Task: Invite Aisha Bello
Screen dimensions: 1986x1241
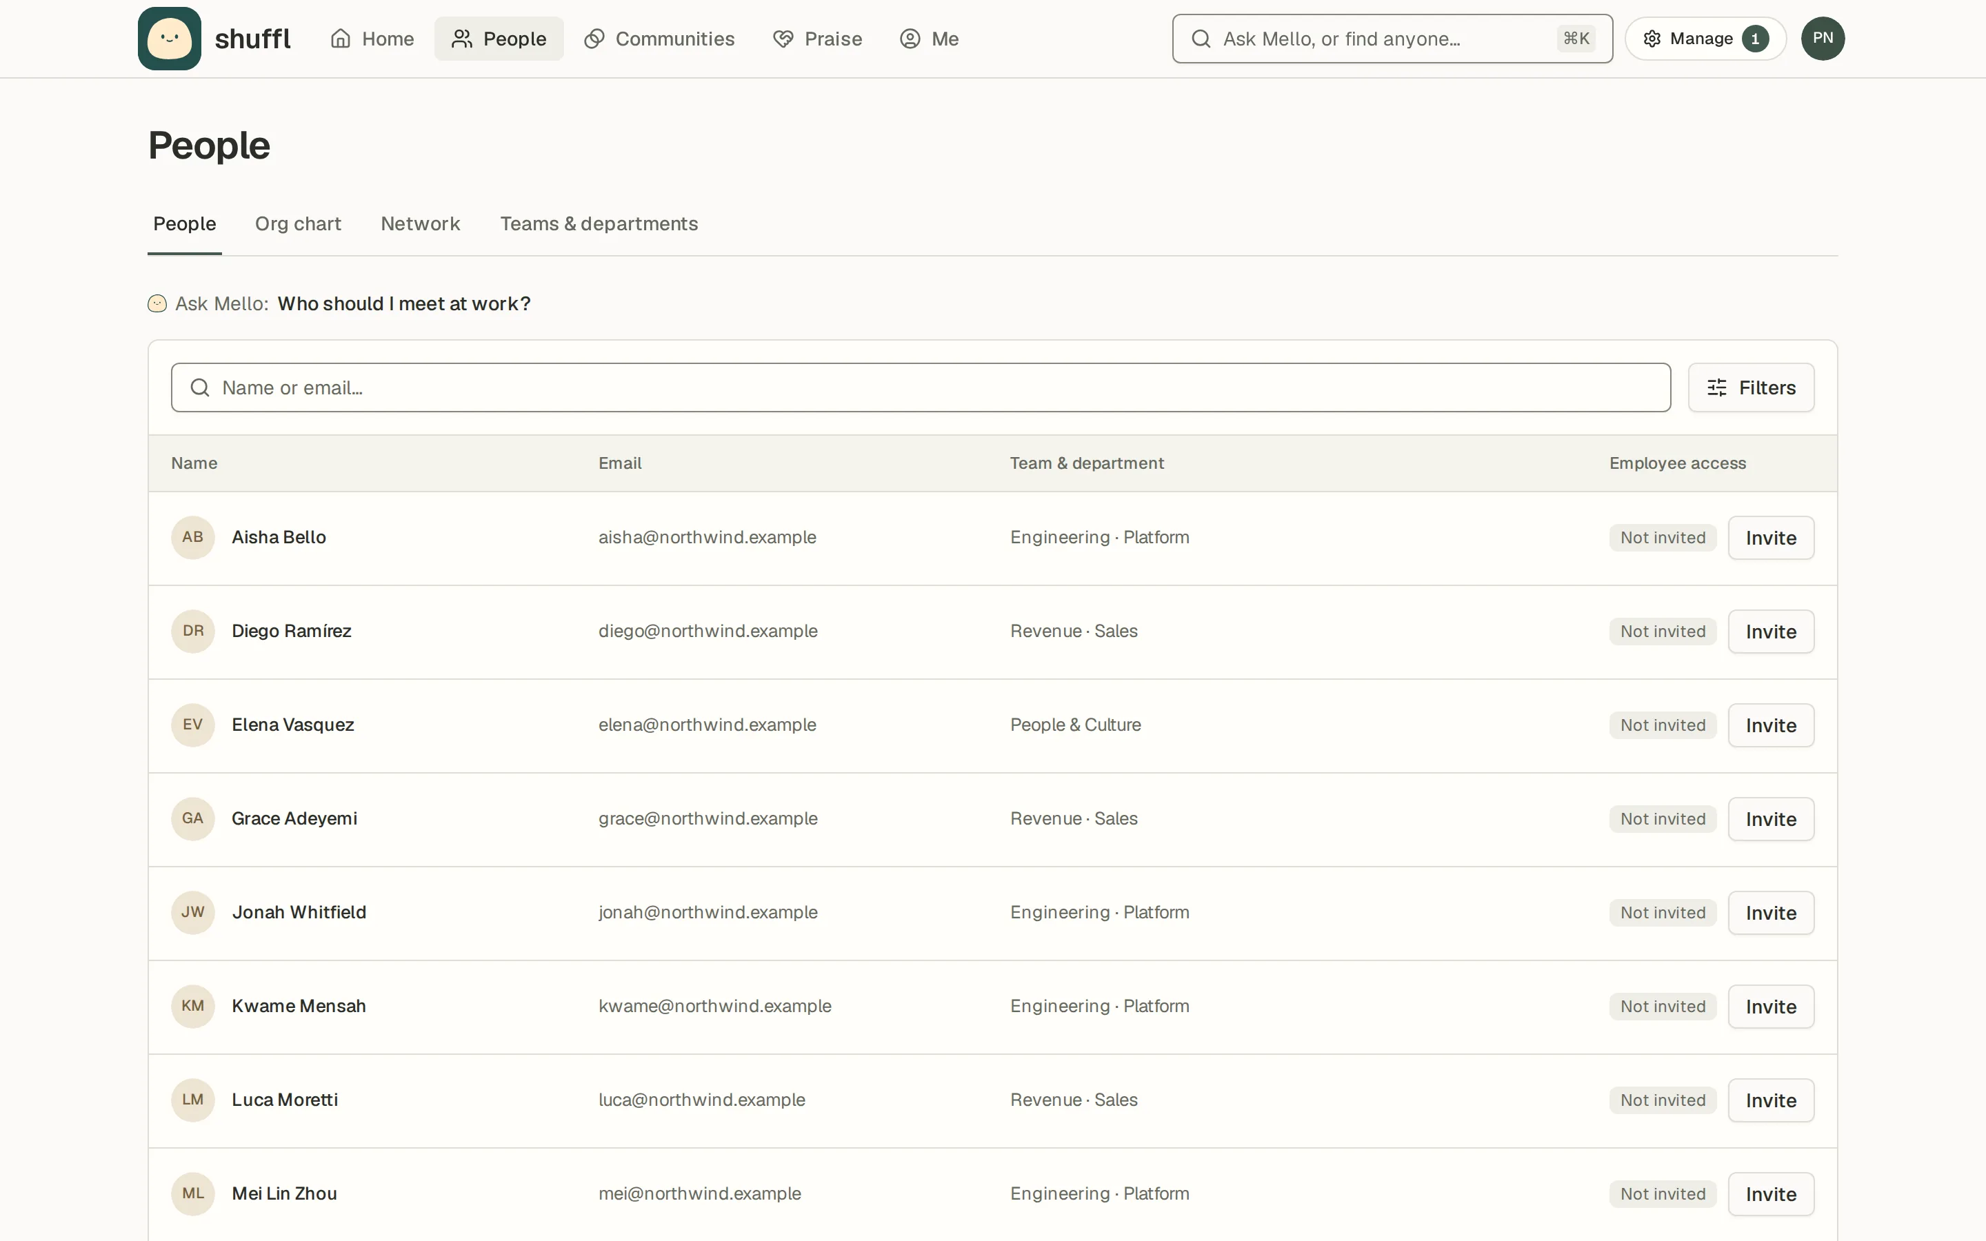Action: coord(1771,538)
